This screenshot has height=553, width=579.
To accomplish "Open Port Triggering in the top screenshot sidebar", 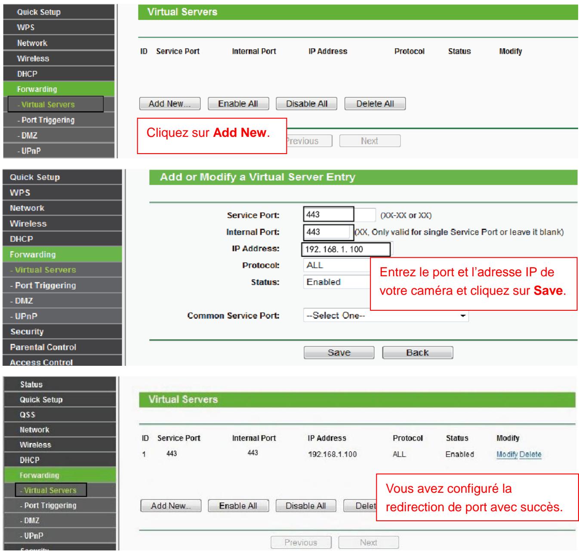I will coord(59,120).
